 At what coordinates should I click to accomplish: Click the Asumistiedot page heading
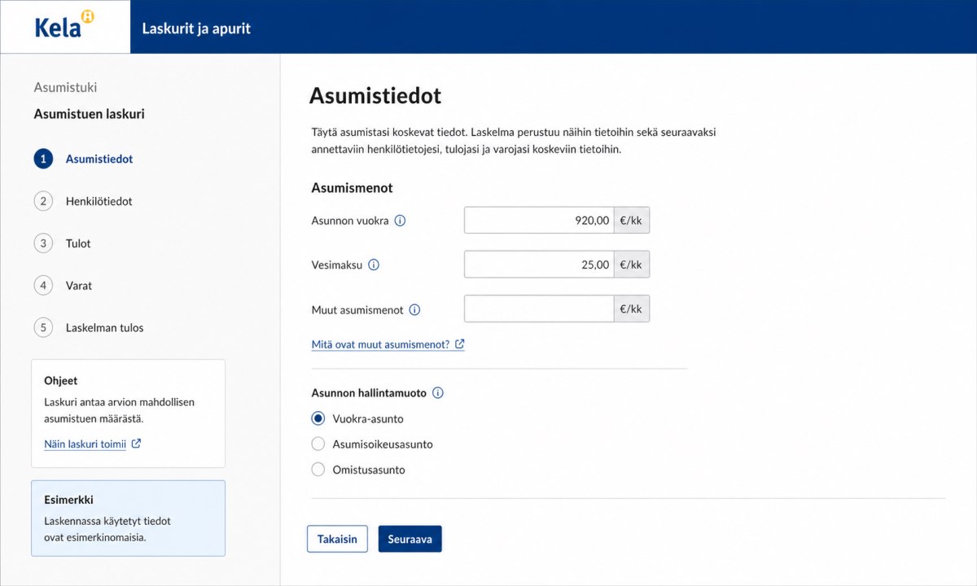pyautogui.click(x=375, y=96)
